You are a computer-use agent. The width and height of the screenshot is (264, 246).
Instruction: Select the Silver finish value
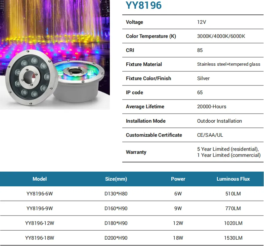pyautogui.click(x=203, y=78)
